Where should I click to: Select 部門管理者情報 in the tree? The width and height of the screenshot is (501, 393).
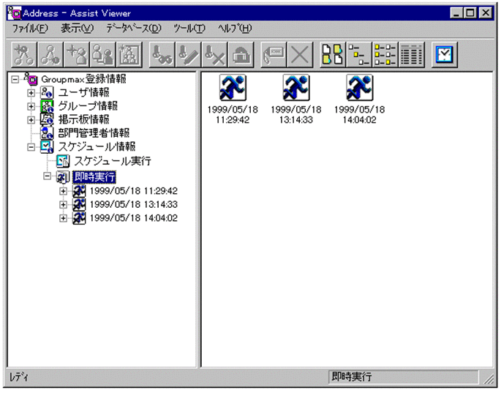(x=94, y=133)
